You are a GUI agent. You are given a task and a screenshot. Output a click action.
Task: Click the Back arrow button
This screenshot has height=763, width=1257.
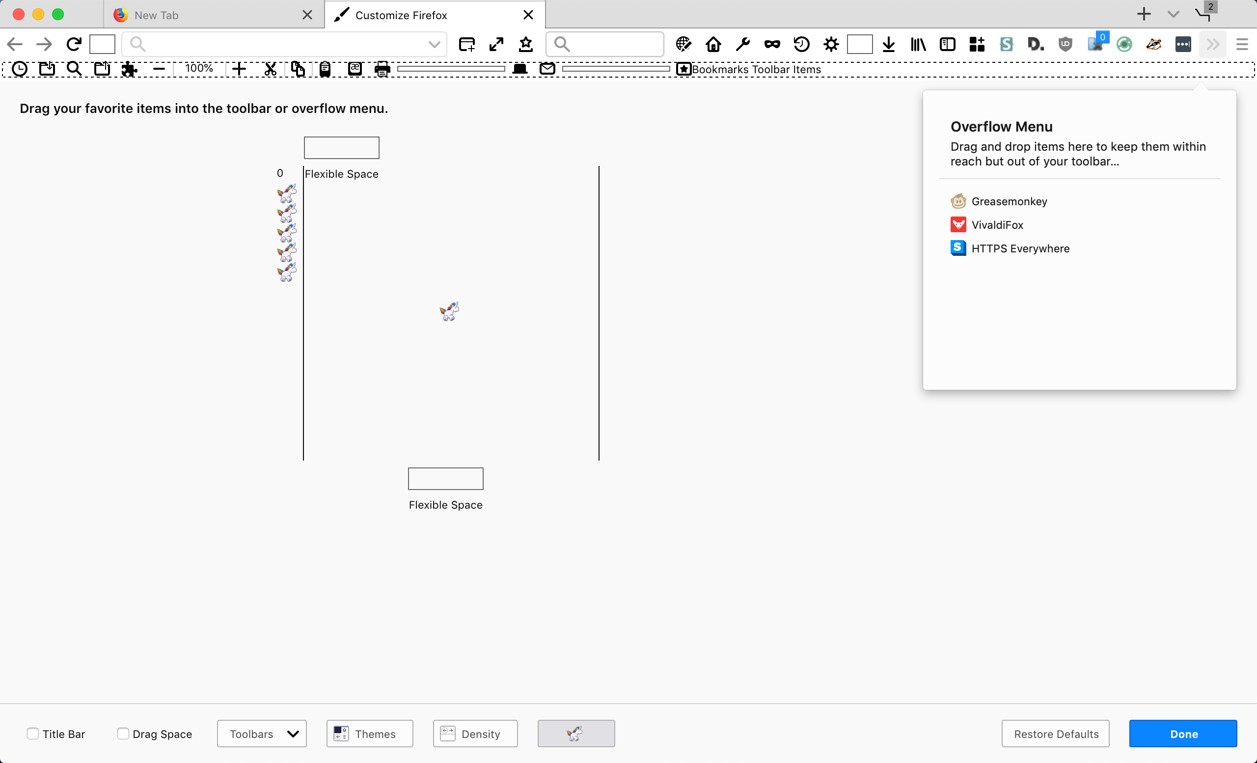[15, 44]
